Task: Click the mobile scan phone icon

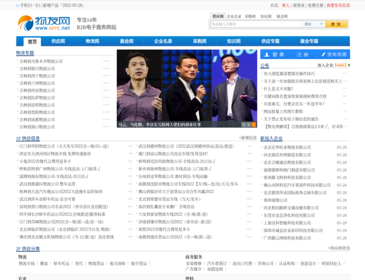Action: pos(17,5)
